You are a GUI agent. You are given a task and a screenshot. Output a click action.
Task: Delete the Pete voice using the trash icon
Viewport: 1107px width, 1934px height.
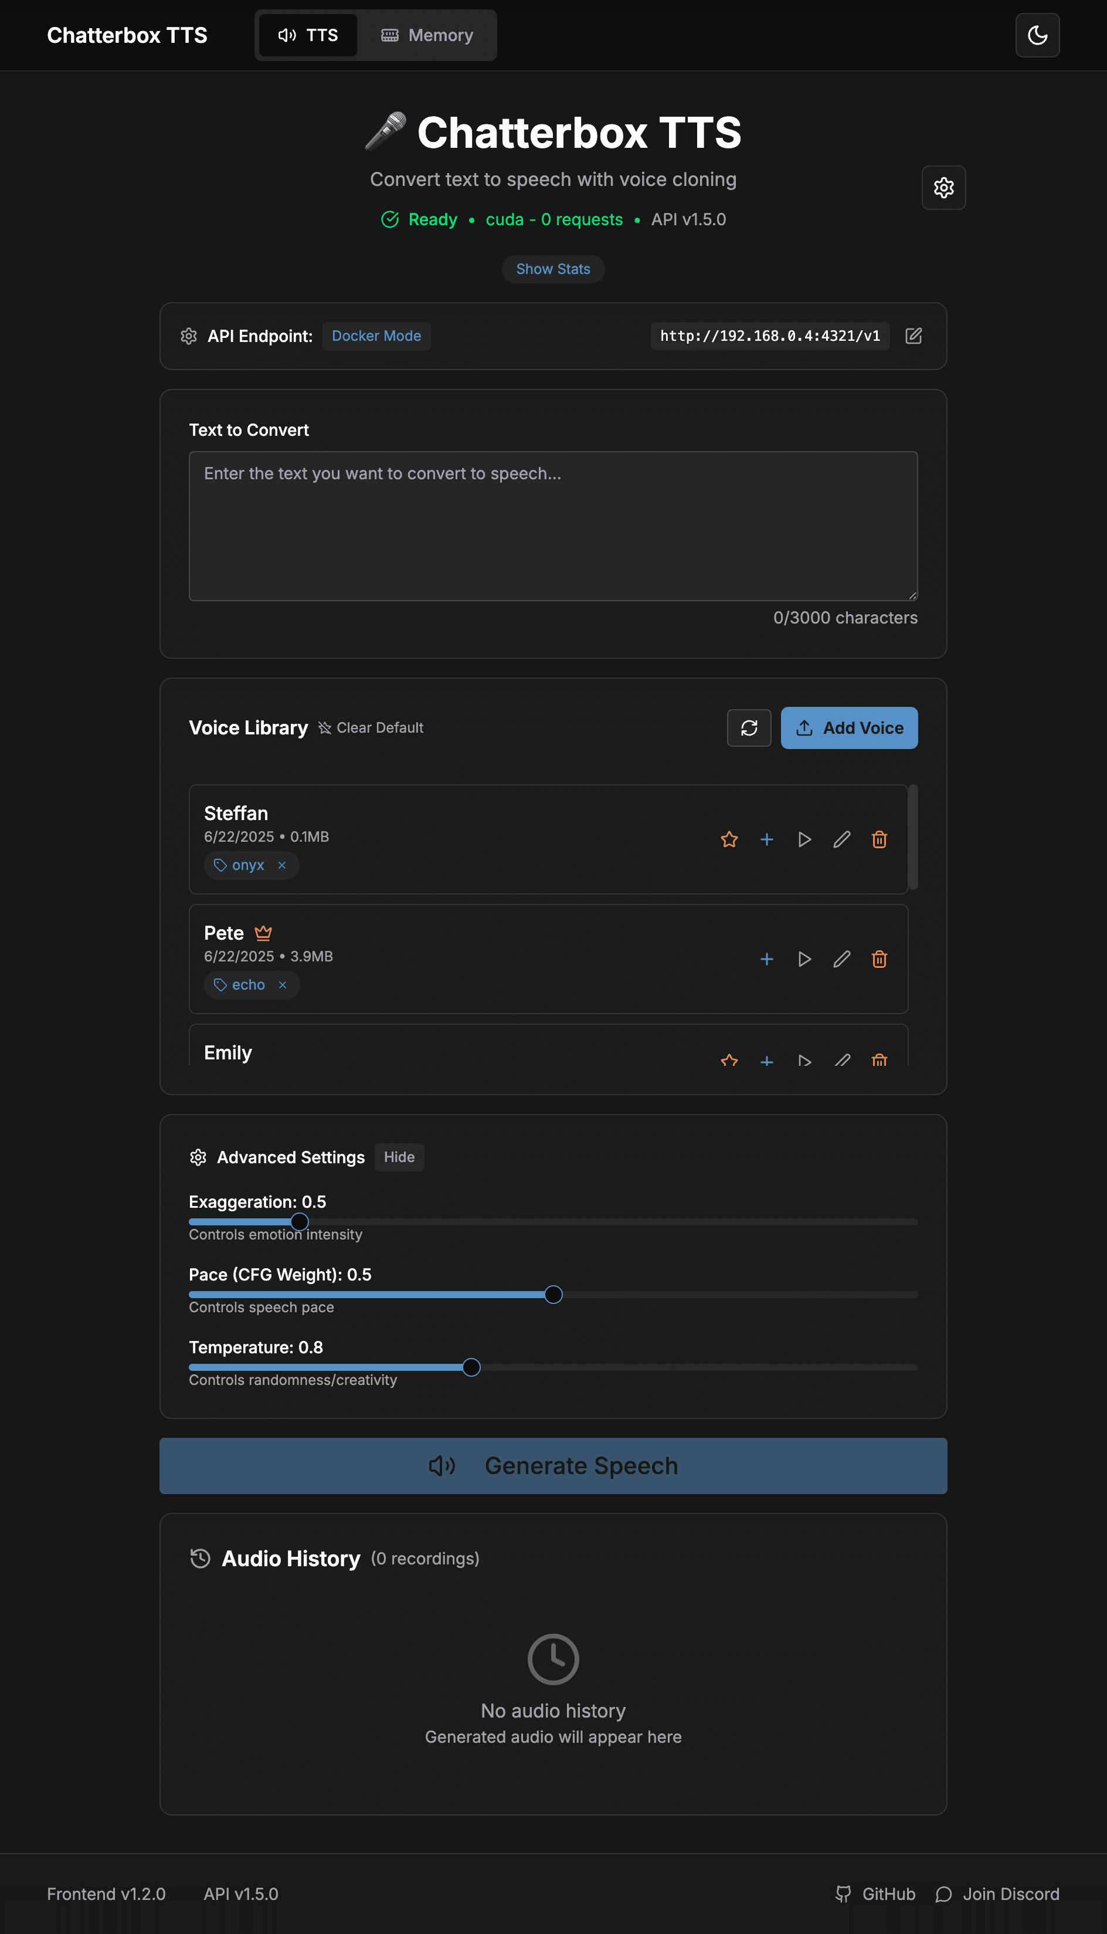pos(879,959)
